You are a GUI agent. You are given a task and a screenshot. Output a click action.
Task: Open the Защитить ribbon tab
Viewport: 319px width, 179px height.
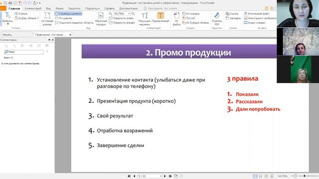pyautogui.click(x=74, y=8)
